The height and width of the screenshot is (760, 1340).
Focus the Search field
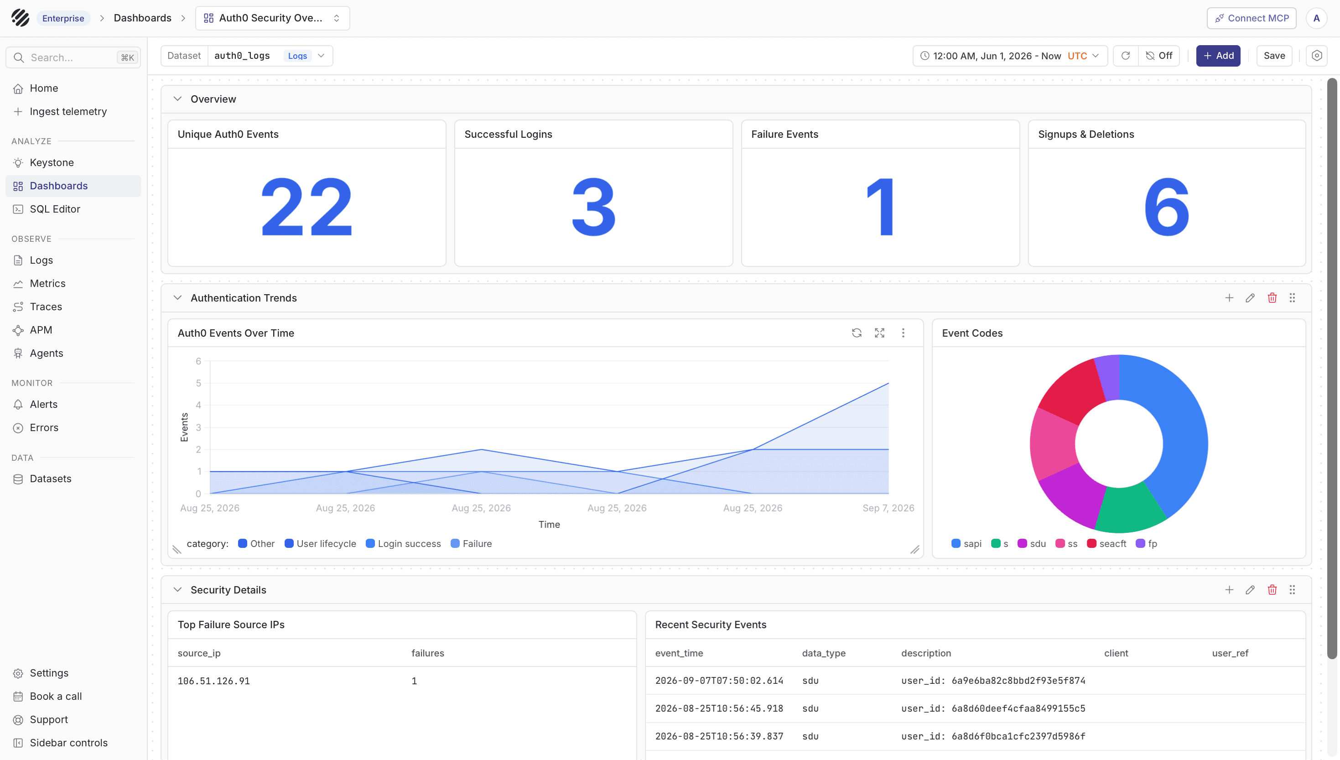[73, 57]
